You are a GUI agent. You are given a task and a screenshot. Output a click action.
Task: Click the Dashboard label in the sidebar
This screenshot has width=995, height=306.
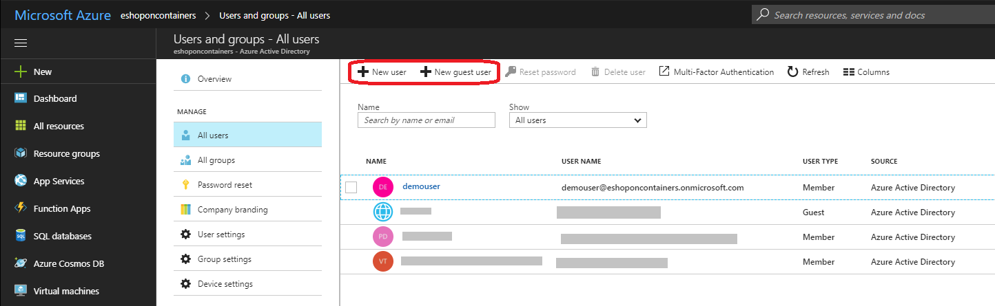click(x=55, y=98)
